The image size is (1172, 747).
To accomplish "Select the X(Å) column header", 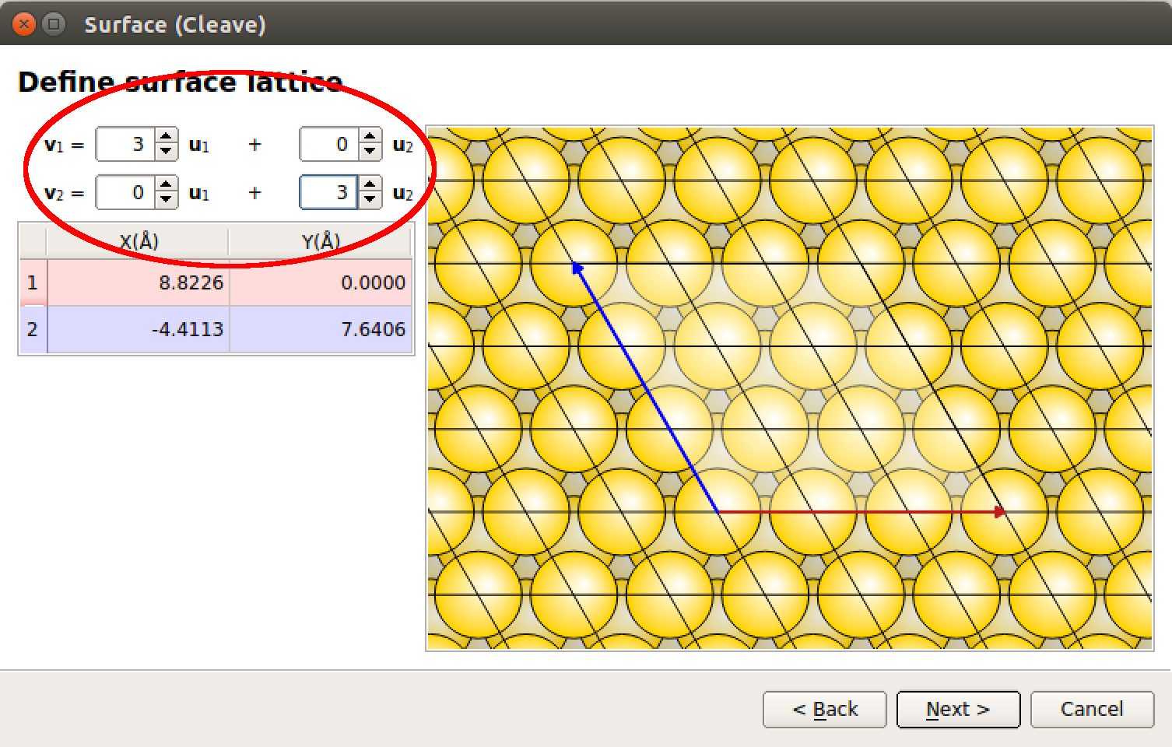I will (x=139, y=241).
